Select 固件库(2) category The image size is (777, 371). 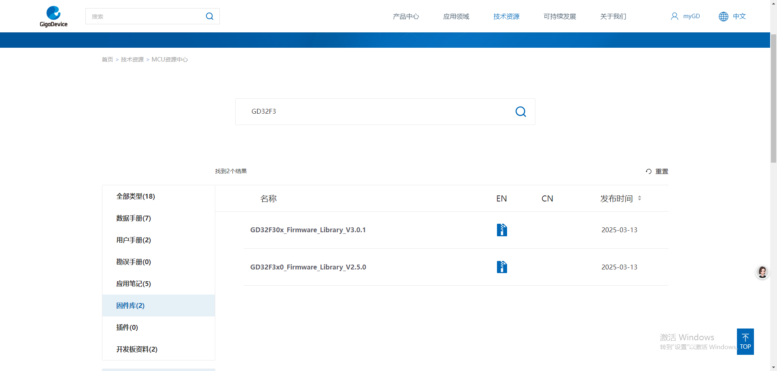pyautogui.click(x=159, y=305)
